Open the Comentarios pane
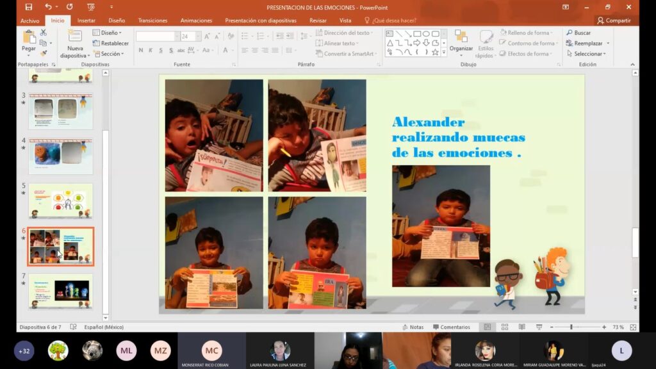Image resolution: width=656 pixels, height=369 pixels. 452,327
